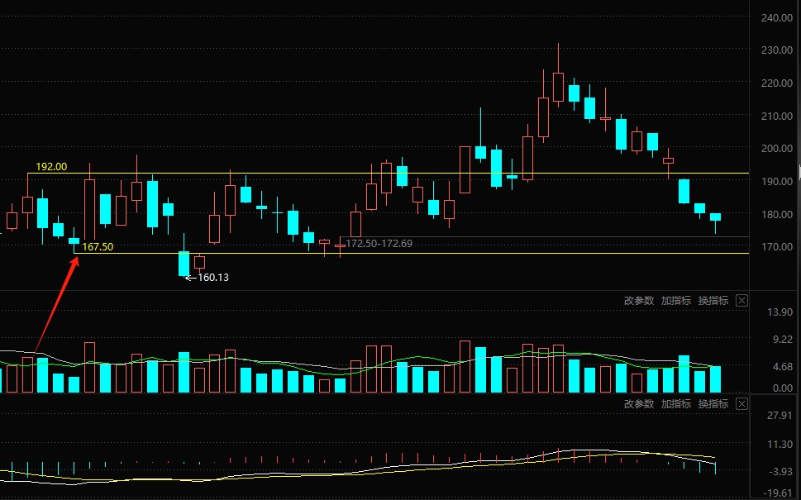Image resolution: width=801 pixels, height=500 pixels.
Task: Close the MACD indicator panel
Action: (741, 403)
